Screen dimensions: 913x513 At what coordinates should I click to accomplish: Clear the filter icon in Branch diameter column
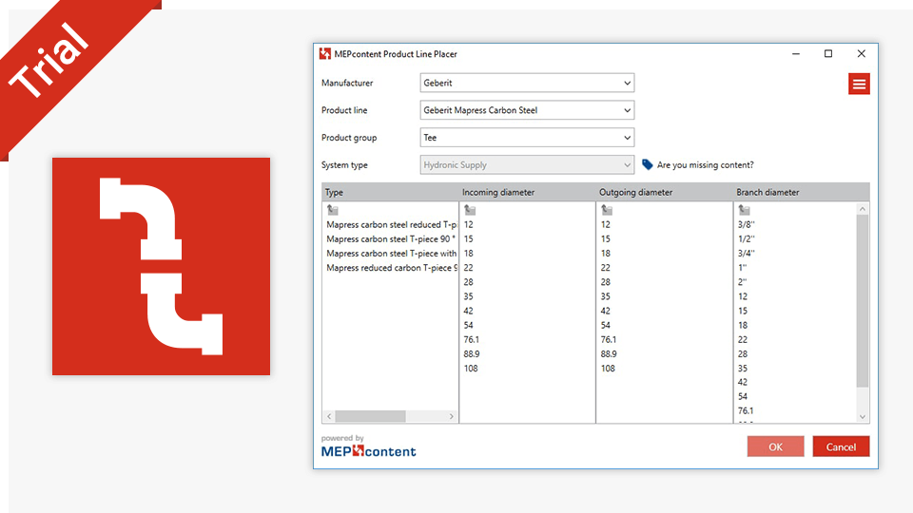point(744,209)
